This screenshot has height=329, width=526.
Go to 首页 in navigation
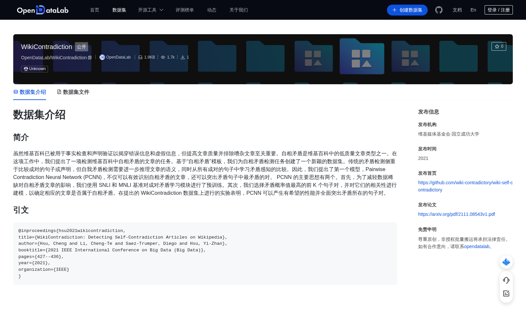95,10
